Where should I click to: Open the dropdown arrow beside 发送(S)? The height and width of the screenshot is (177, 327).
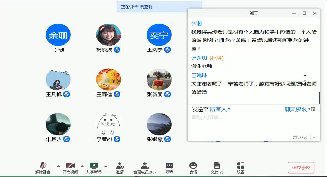pos(314,138)
